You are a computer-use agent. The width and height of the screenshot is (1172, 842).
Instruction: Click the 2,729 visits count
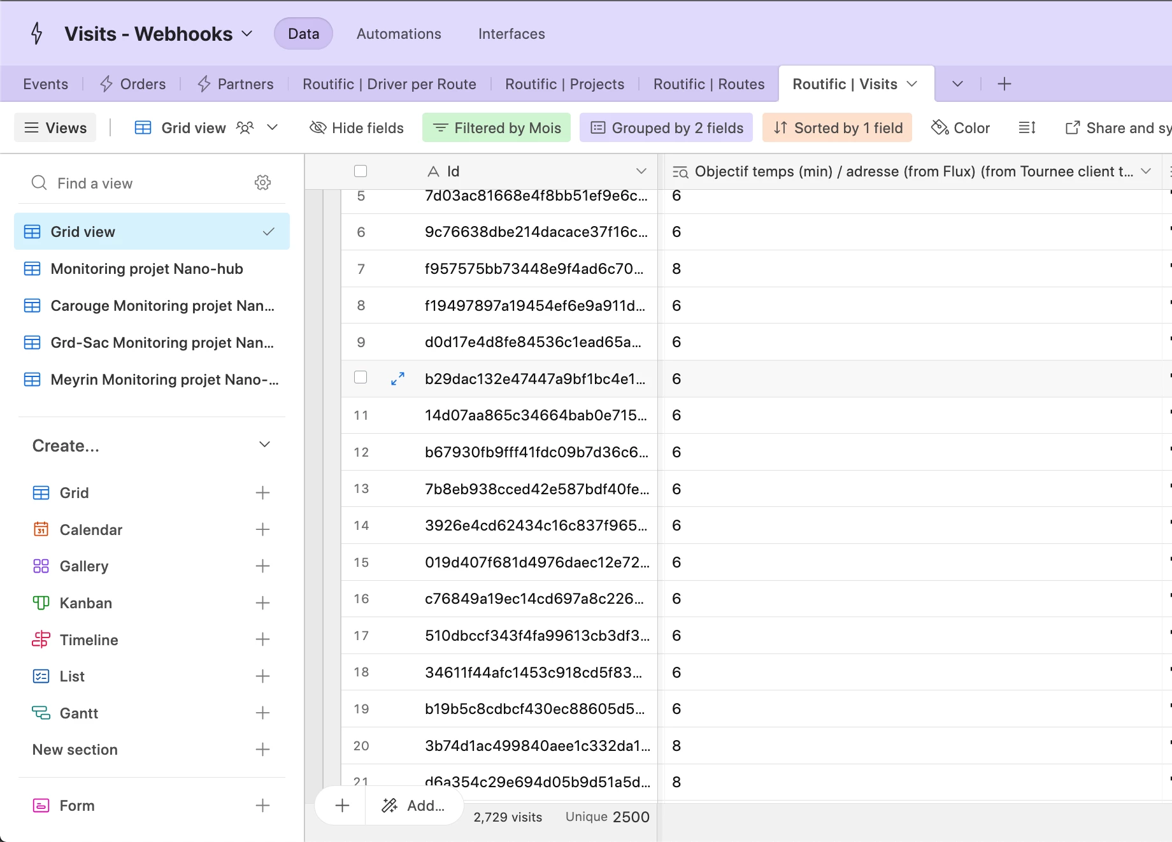(508, 817)
